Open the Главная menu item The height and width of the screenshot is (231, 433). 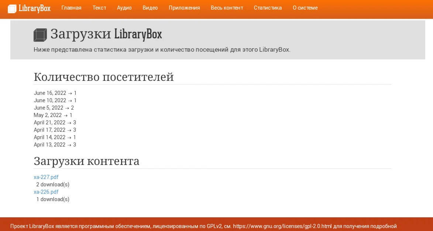71,8
